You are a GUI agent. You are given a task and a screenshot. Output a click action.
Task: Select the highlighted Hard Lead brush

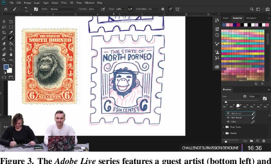[x=241, y=114]
